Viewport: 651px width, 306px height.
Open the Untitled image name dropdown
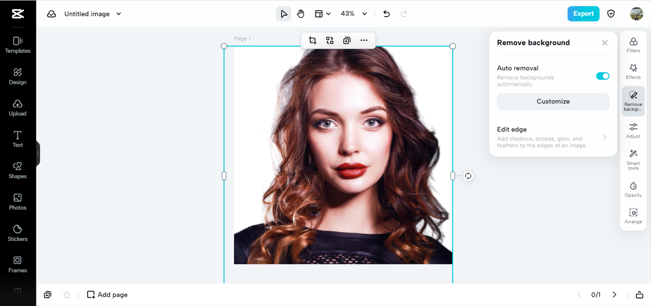[x=93, y=14]
